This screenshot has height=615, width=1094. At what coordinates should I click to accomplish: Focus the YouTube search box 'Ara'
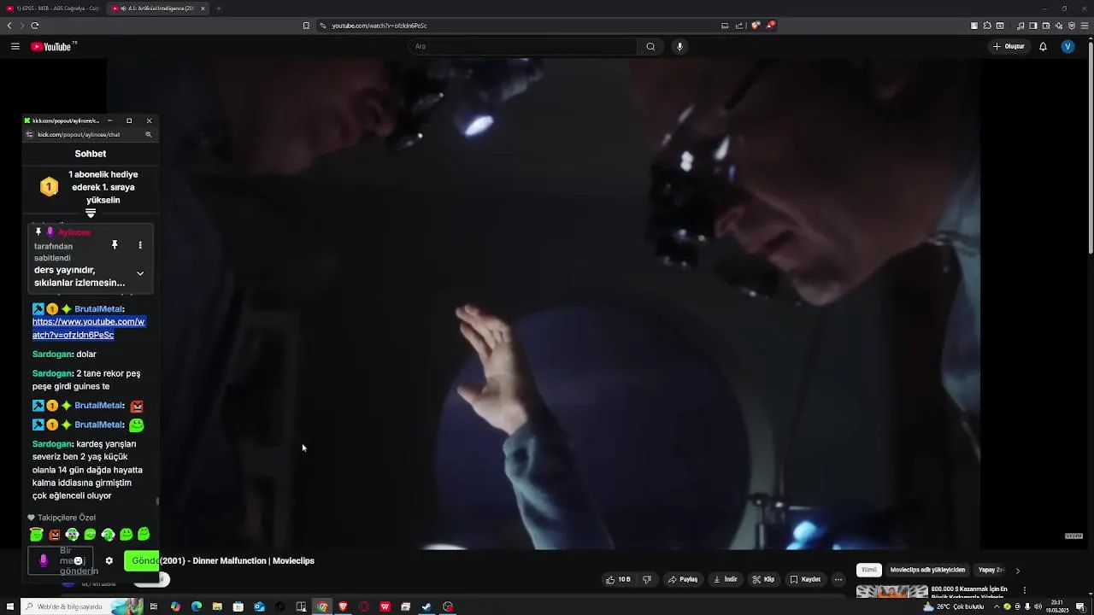[x=521, y=46]
